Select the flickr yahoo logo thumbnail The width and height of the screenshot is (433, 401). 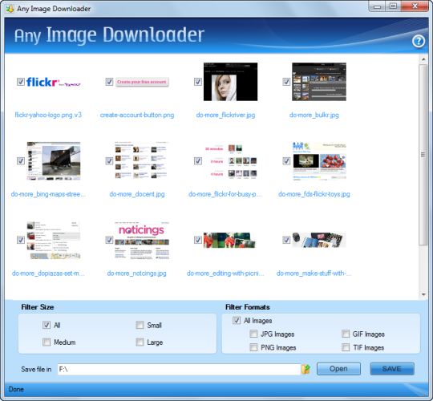click(x=53, y=82)
